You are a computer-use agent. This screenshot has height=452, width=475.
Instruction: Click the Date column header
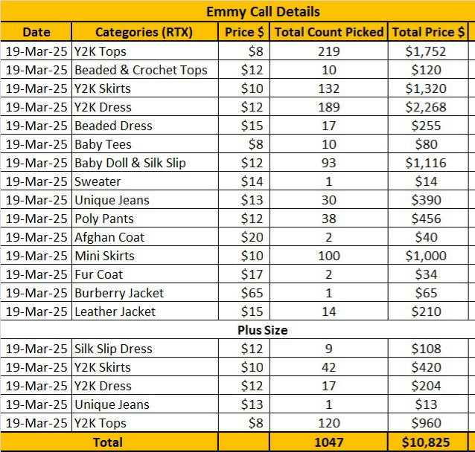(x=36, y=32)
